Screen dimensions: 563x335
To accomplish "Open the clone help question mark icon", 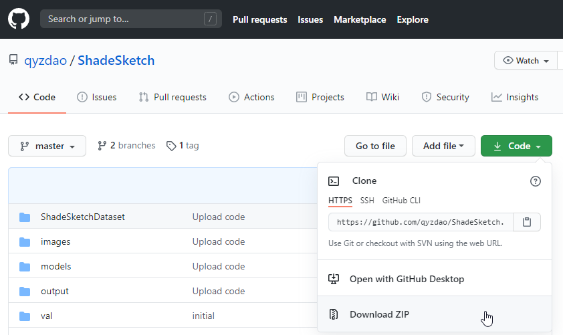I will [536, 181].
